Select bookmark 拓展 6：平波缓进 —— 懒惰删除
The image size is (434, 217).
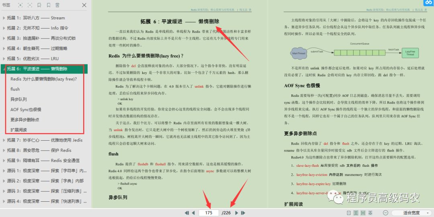click(44, 69)
